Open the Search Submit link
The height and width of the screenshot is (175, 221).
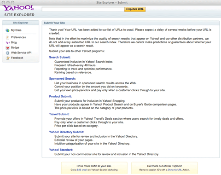(x=60, y=57)
